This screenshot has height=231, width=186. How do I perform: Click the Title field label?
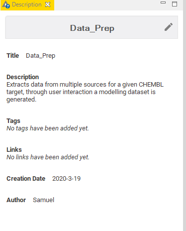point(13,56)
